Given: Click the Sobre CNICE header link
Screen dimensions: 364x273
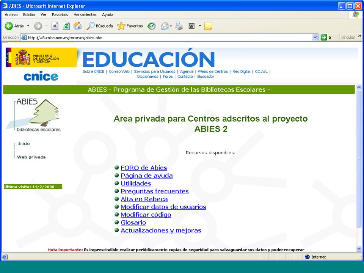Looking at the screenshot, I should [x=93, y=72].
